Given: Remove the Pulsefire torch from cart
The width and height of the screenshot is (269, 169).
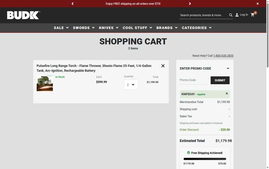Looking at the screenshot, I should coord(163,66).
